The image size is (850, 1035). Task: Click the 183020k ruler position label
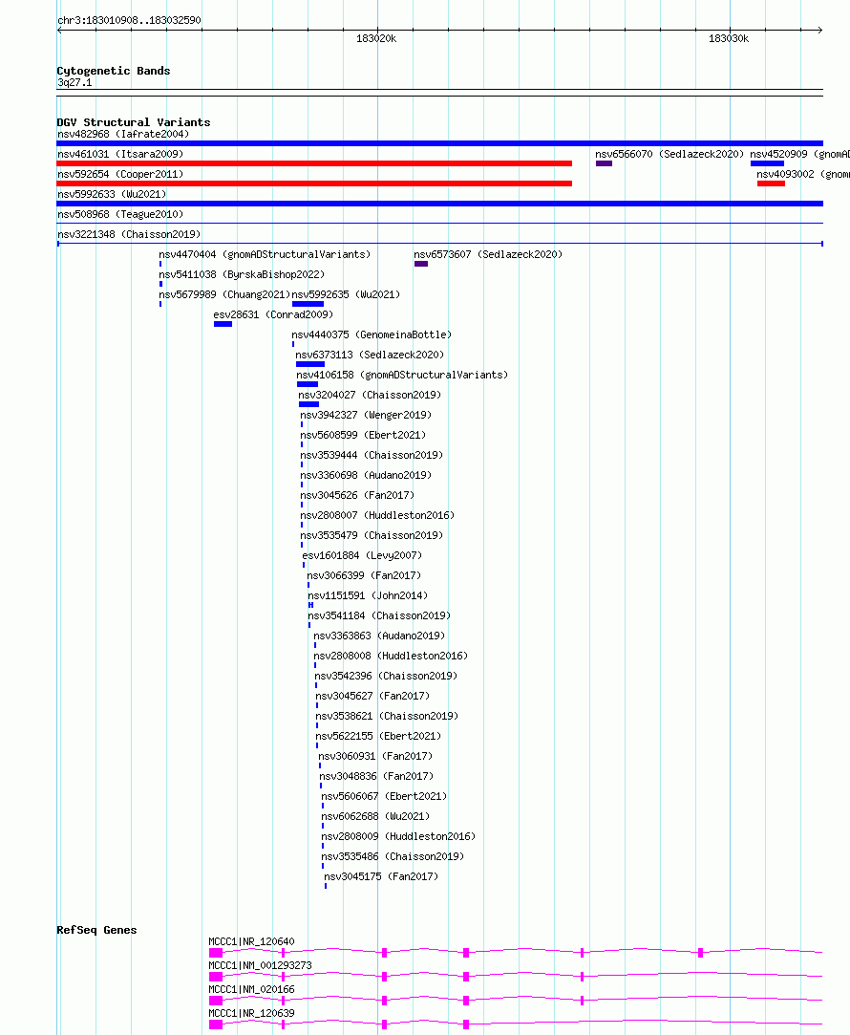pos(376,39)
